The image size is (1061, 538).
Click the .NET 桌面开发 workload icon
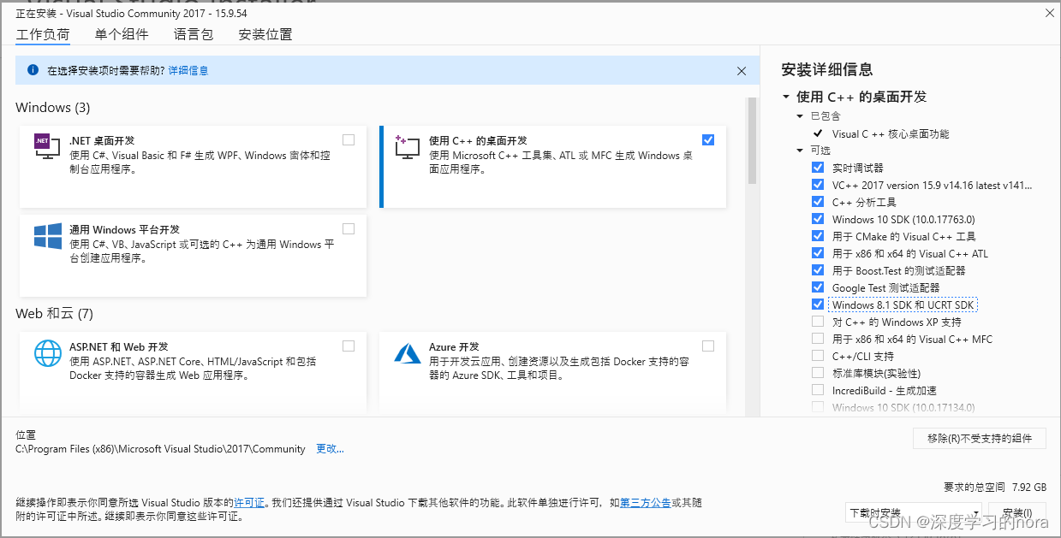point(45,145)
